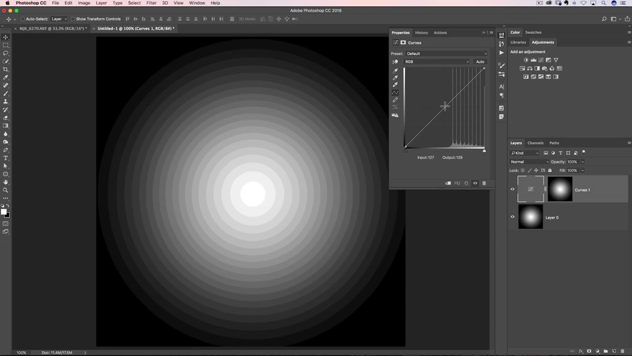Select the Rectangular Marquee tool
This screenshot has width=632, height=356.
(6, 45)
